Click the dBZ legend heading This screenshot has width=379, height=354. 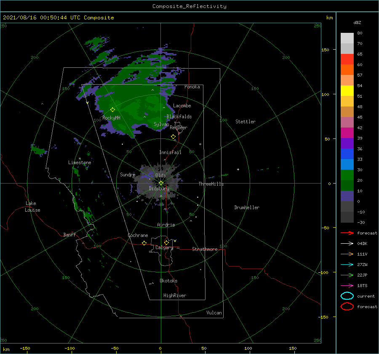[x=357, y=22]
